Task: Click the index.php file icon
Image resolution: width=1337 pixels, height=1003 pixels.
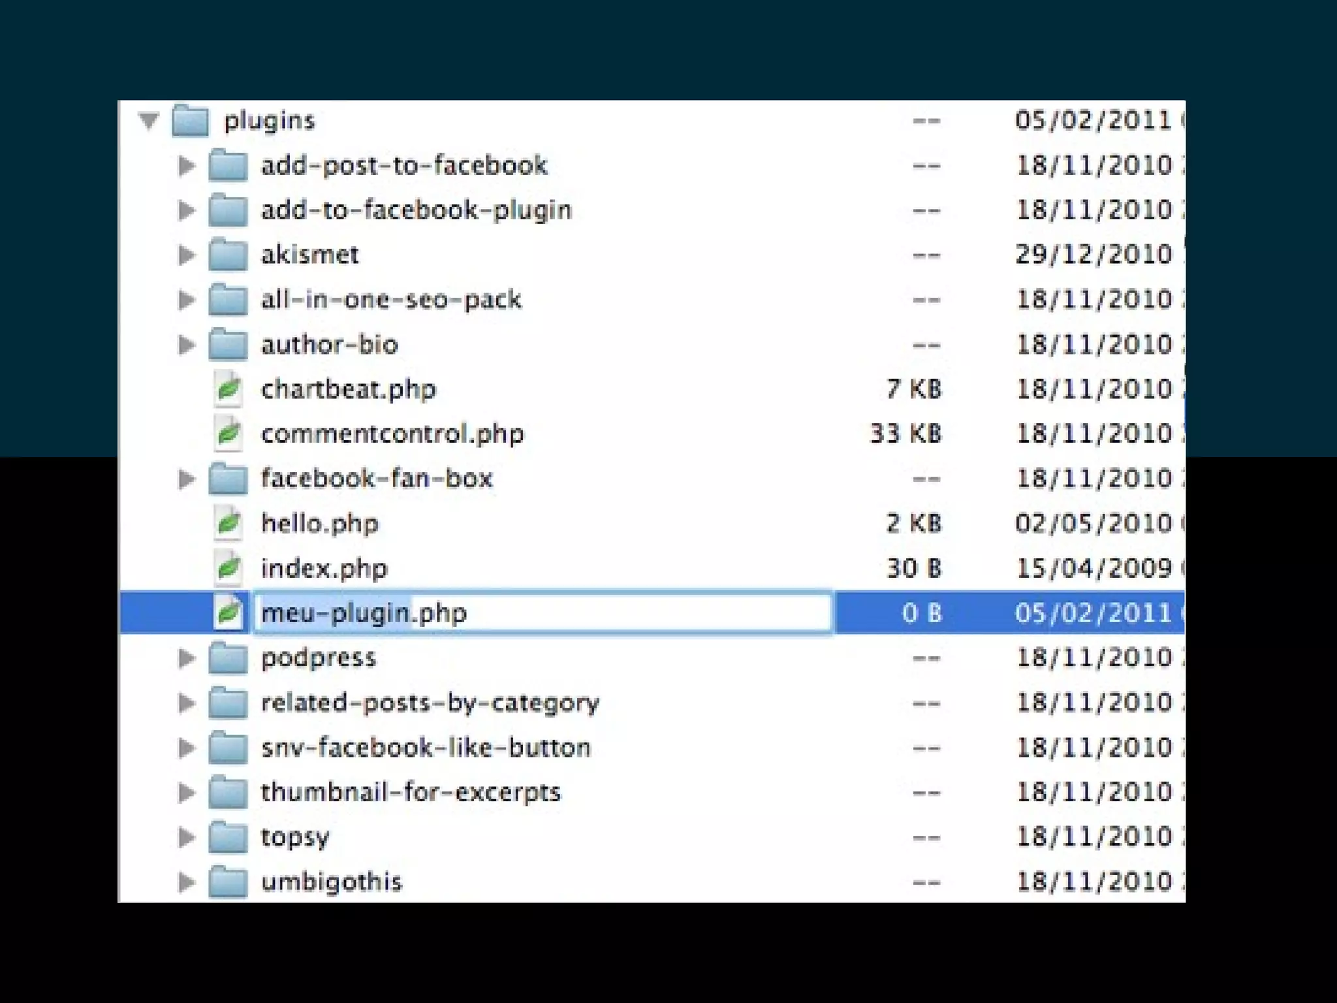Action: pos(228,568)
